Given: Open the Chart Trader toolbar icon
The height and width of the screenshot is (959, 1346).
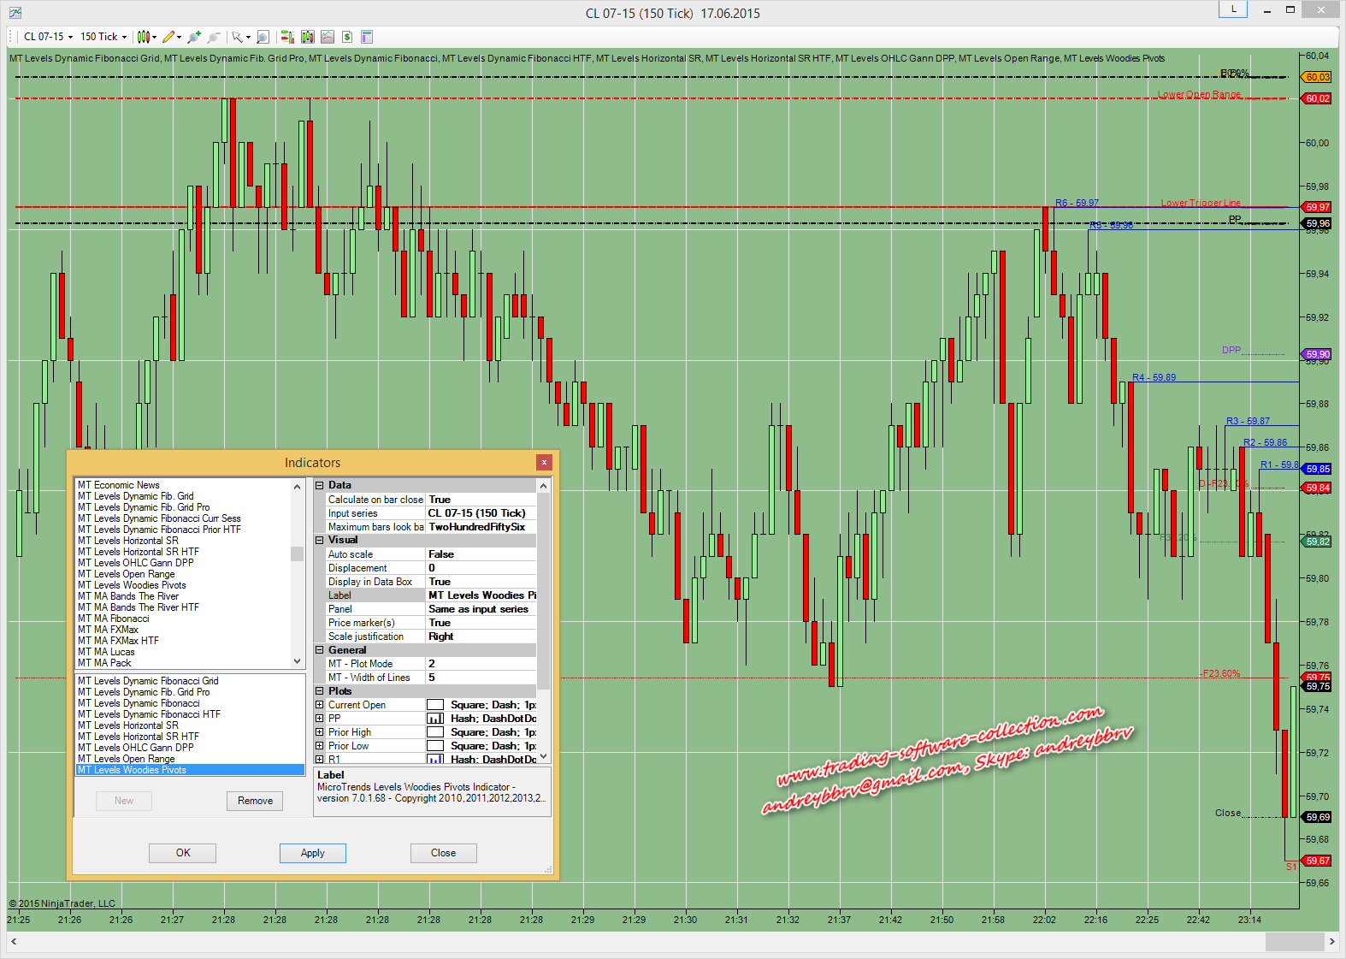Looking at the screenshot, I should coord(287,37).
